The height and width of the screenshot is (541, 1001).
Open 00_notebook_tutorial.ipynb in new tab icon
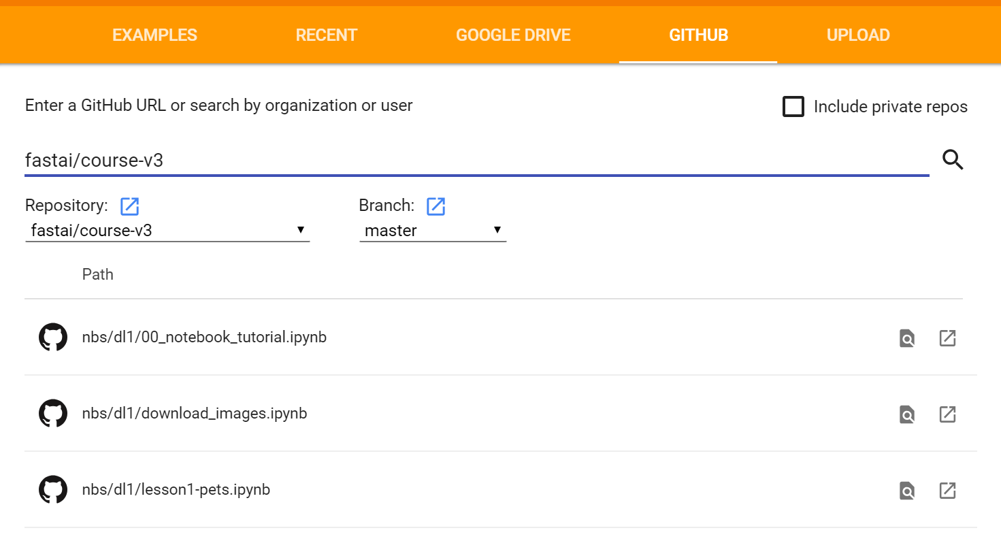click(947, 338)
